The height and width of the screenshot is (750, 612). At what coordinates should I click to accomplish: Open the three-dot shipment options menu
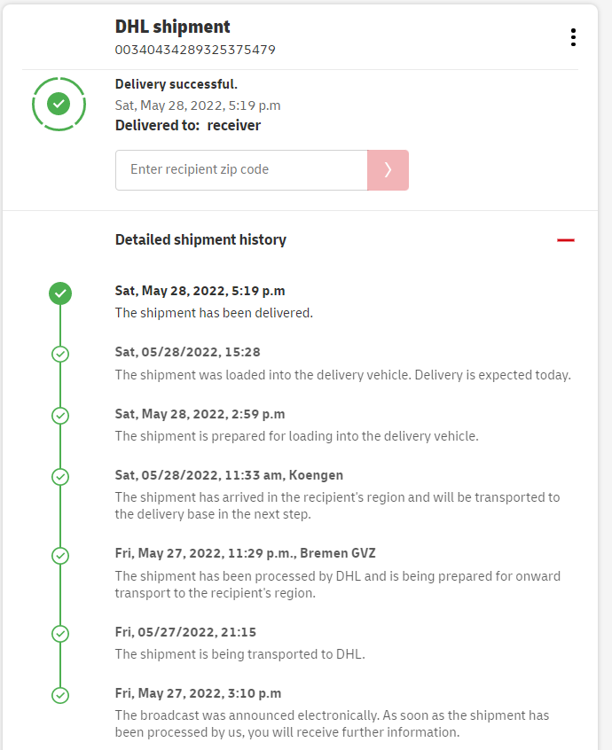point(573,37)
